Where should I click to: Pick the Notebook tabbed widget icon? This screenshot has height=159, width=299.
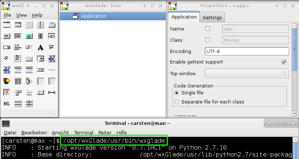click(x=52, y=25)
